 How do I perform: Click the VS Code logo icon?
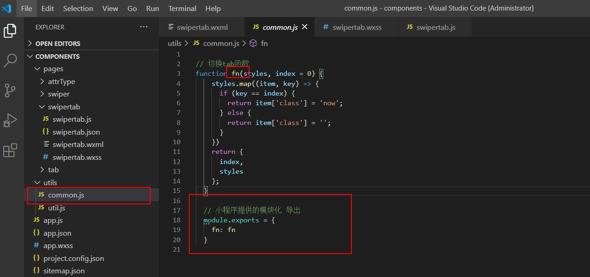(7, 8)
